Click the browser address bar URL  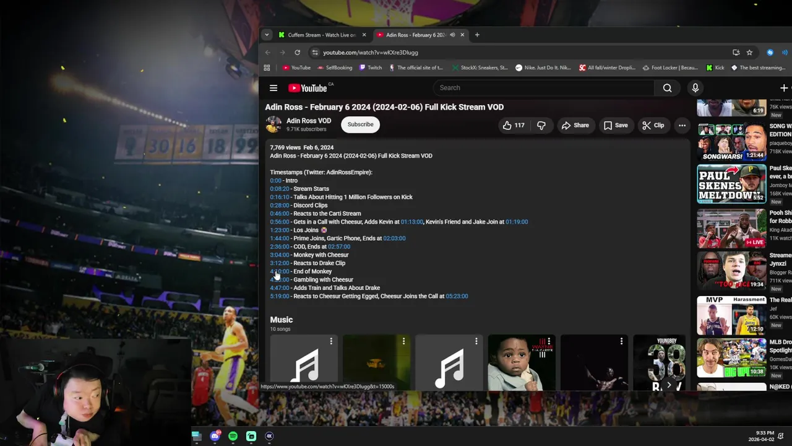coord(370,53)
